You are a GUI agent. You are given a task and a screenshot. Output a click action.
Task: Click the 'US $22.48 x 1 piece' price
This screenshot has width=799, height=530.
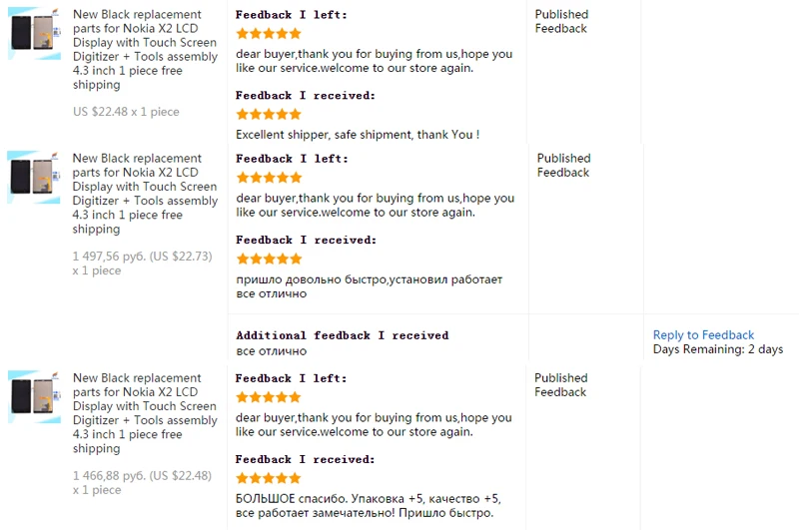click(x=126, y=112)
